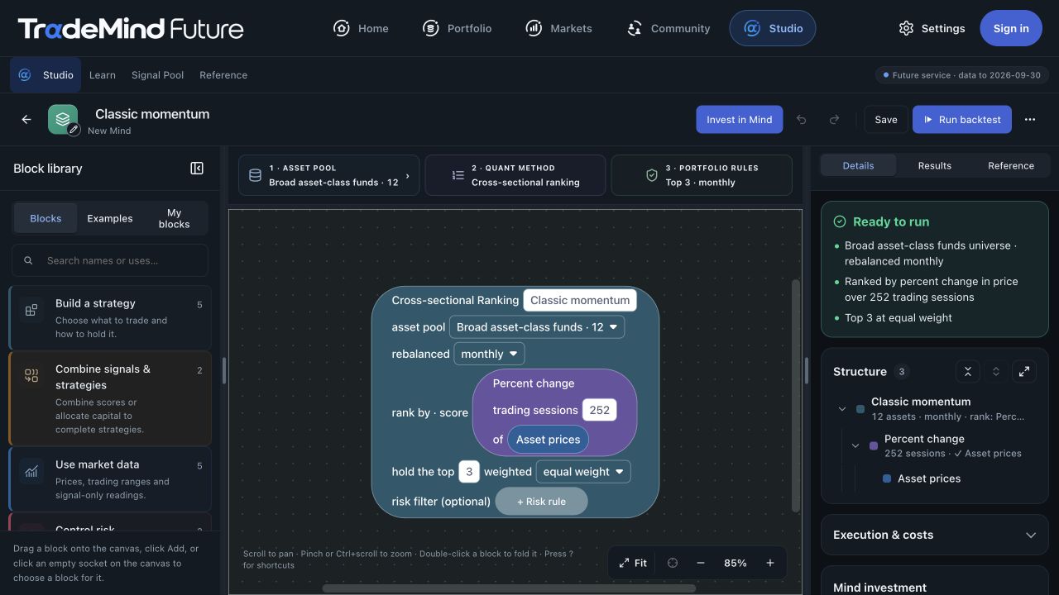The width and height of the screenshot is (1059, 595).
Task: Zoom in the canvas with plus icon
Action: (770, 563)
